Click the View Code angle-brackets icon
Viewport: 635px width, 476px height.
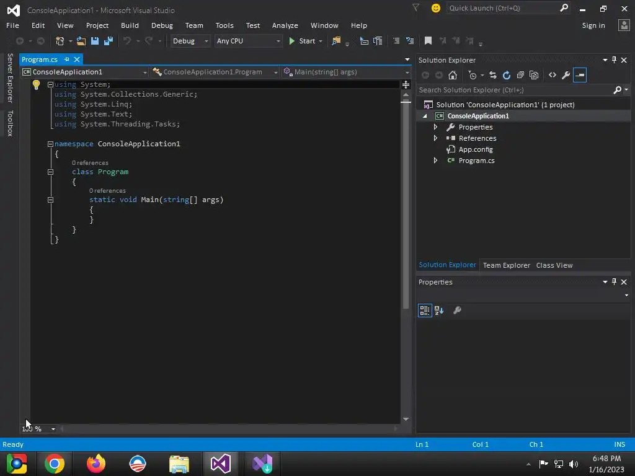[553, 75]
